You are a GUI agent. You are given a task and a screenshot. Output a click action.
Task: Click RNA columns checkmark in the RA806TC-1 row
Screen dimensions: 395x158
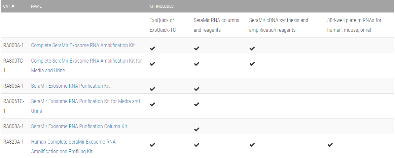click(196, 104)
